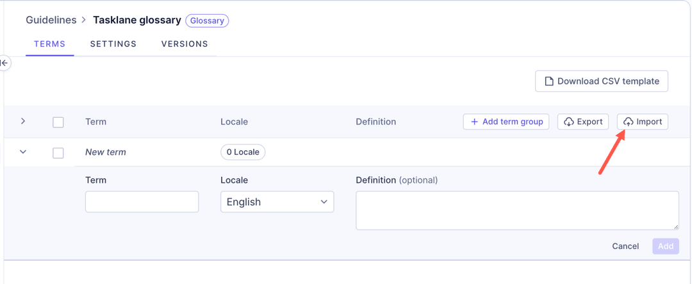Open the Settings tab
Image resolution: width=692 pixels, height=284 pixels.
click(x=113, y=44)
